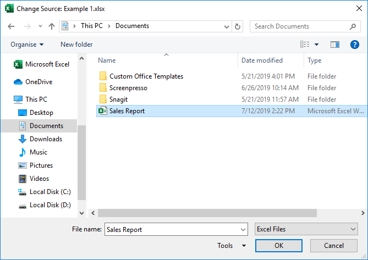Expand the File name dropdown arrow

coord(243,230)
